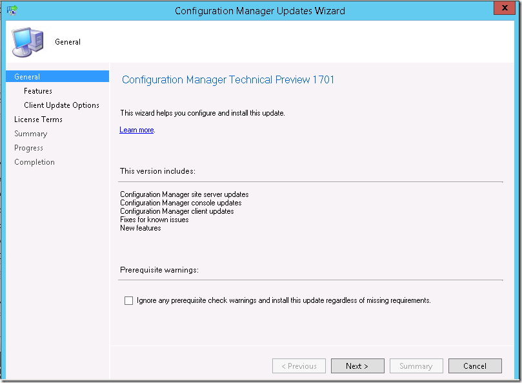Click the Technical Preview 1701 heading

[228, 79]
